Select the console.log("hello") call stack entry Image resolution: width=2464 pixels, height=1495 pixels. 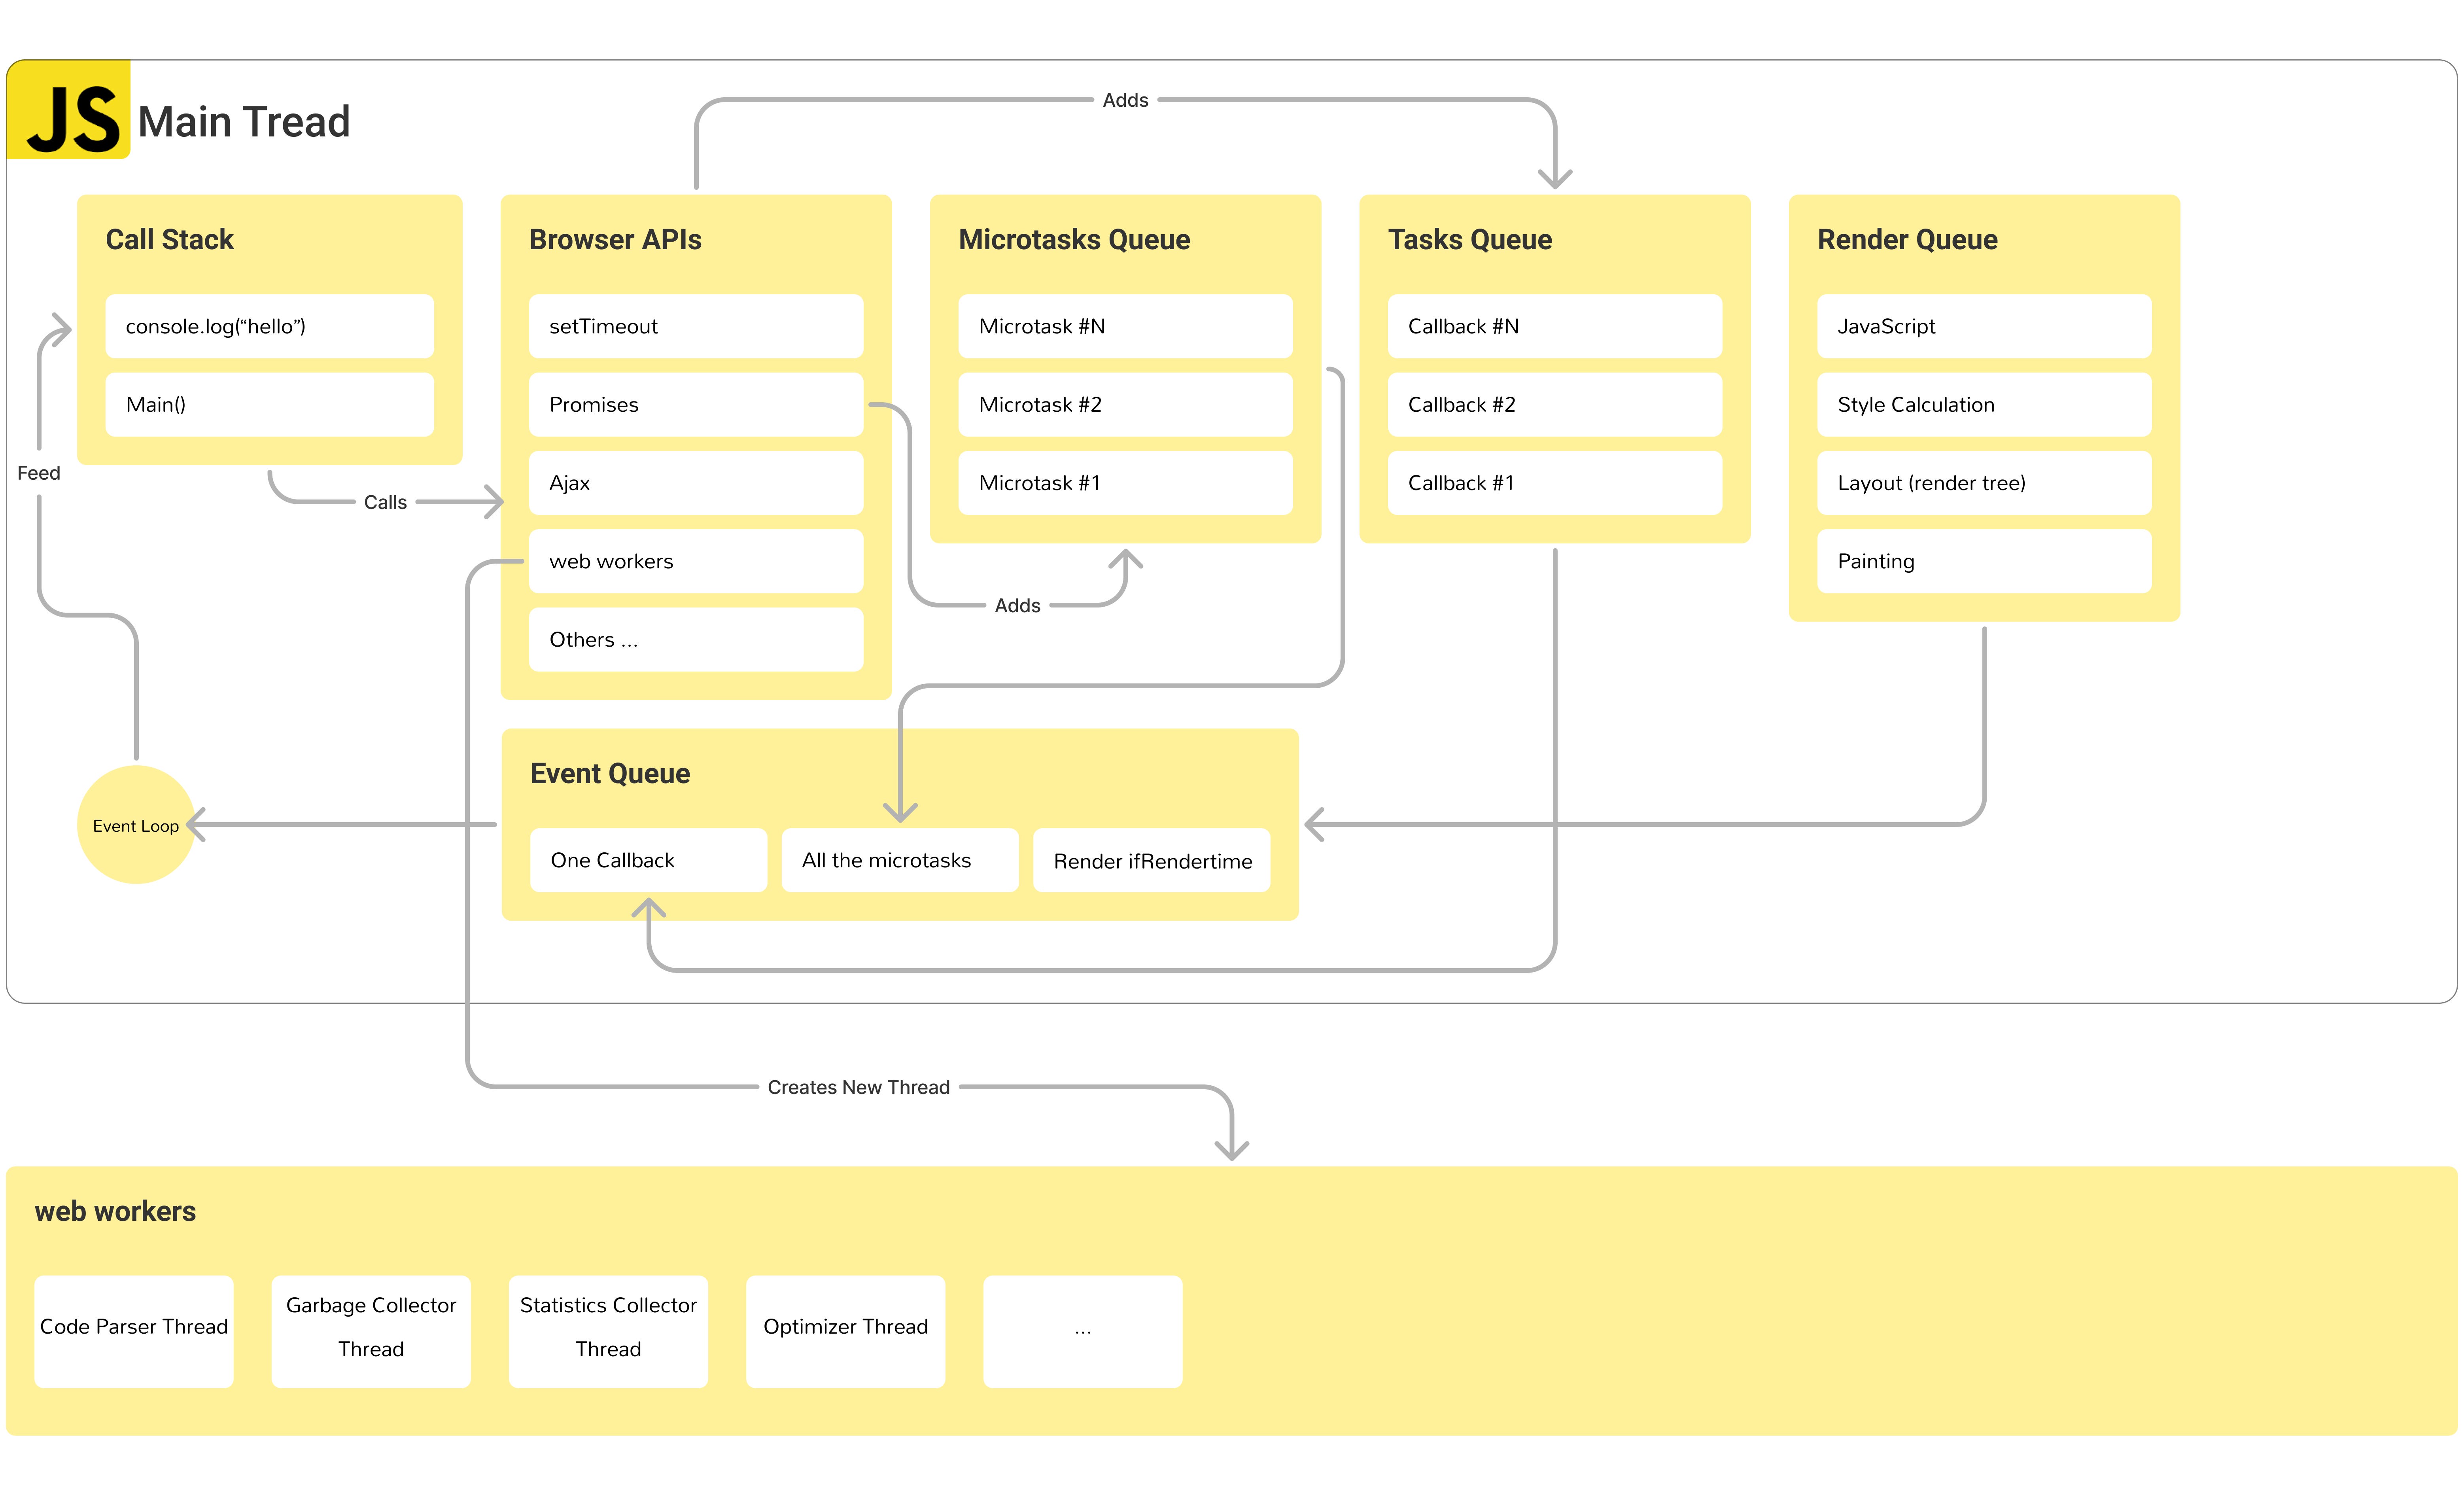coord(269,326)
